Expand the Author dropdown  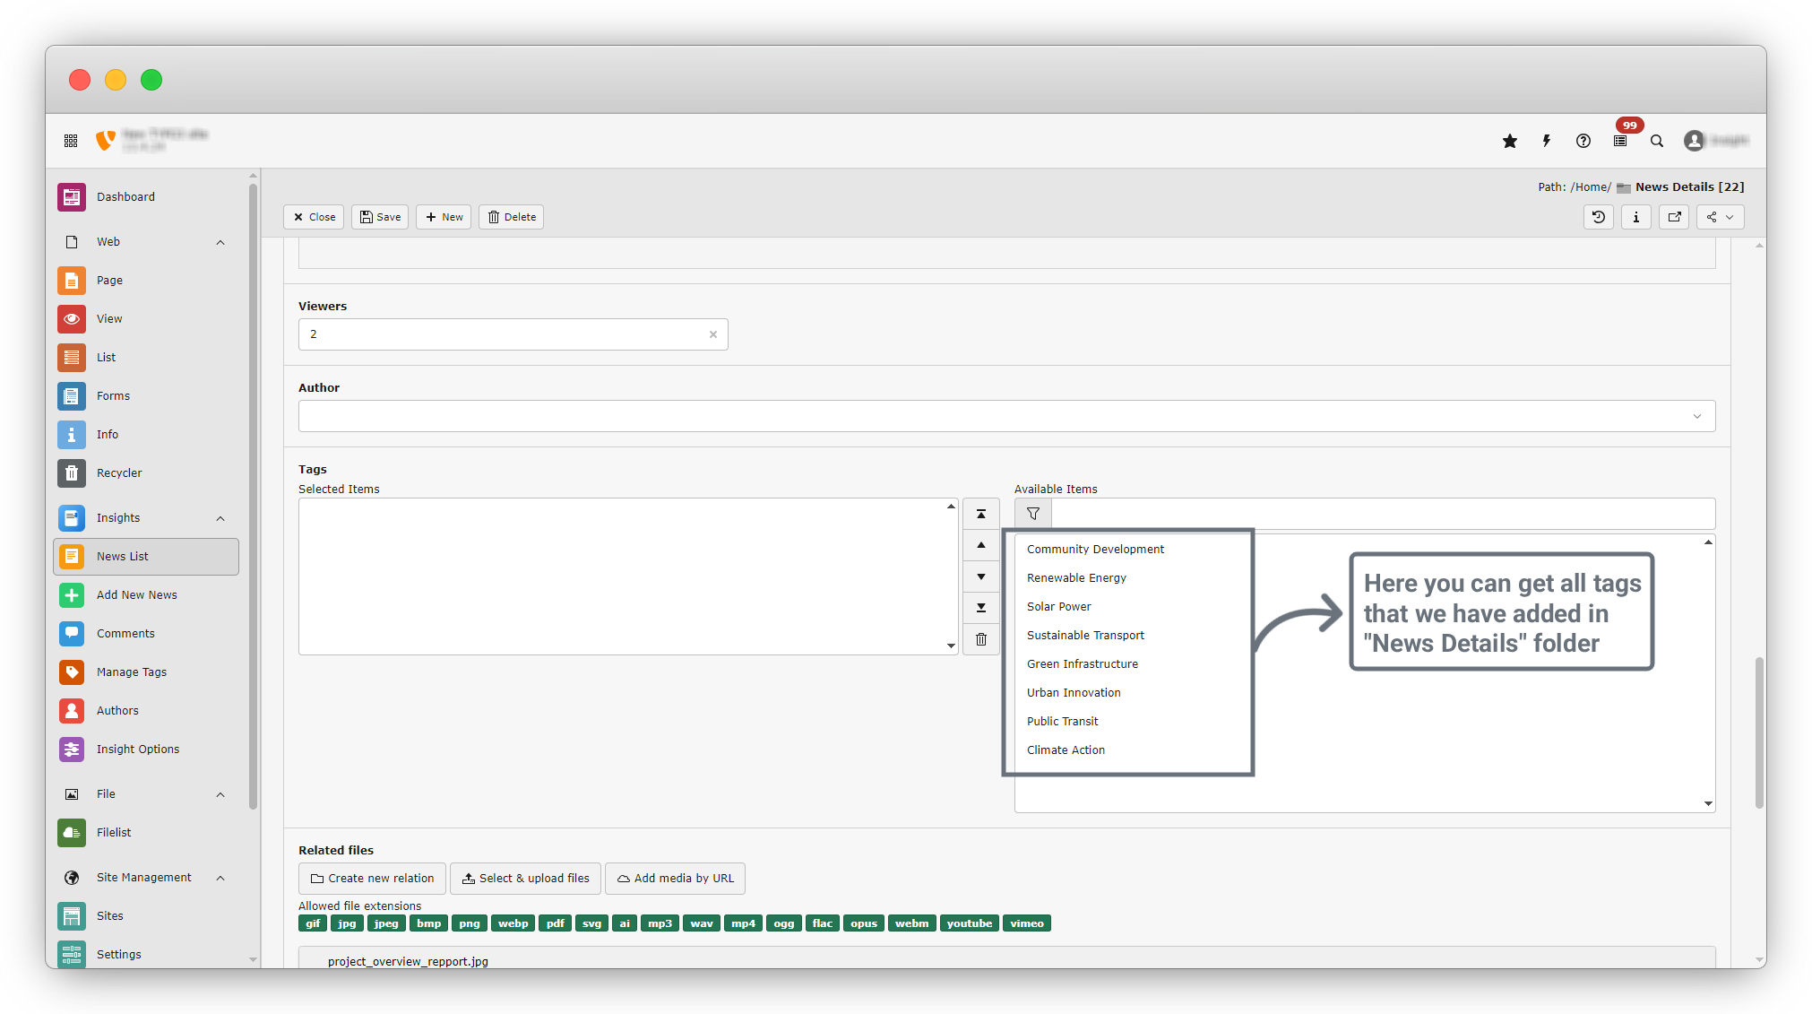(1696, 416)
